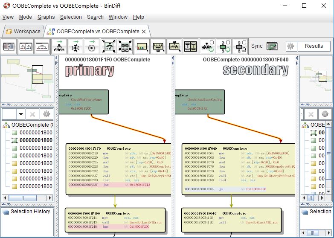Screen dimensions: 334x238
Task: Toggle automatic hierarchical layout with checkbox
Action: [x=207, y=46]
